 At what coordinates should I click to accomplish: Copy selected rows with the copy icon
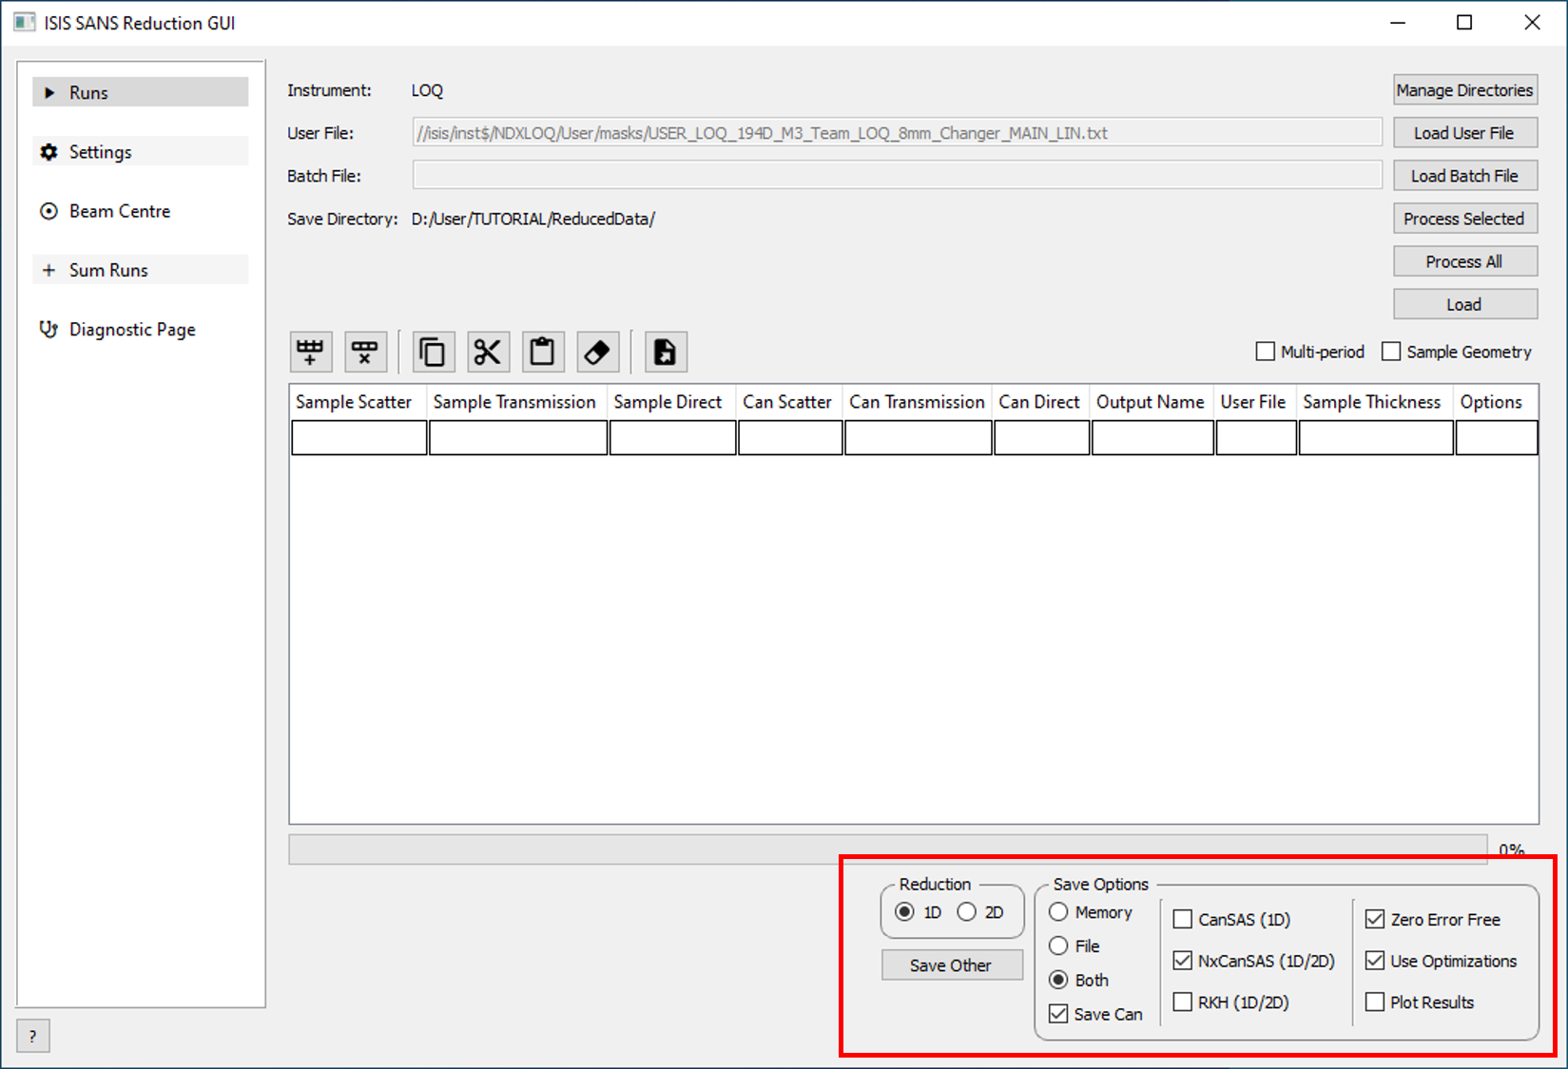433,353
